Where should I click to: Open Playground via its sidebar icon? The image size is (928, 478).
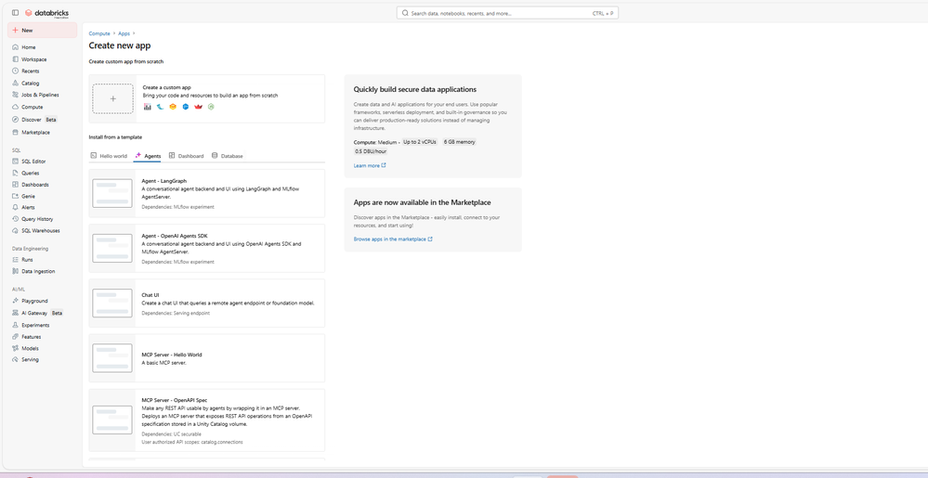point(16,301)
